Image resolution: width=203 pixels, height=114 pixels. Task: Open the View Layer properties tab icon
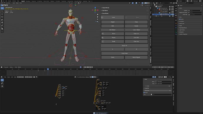pyautogui.click(x=176, y=13)
